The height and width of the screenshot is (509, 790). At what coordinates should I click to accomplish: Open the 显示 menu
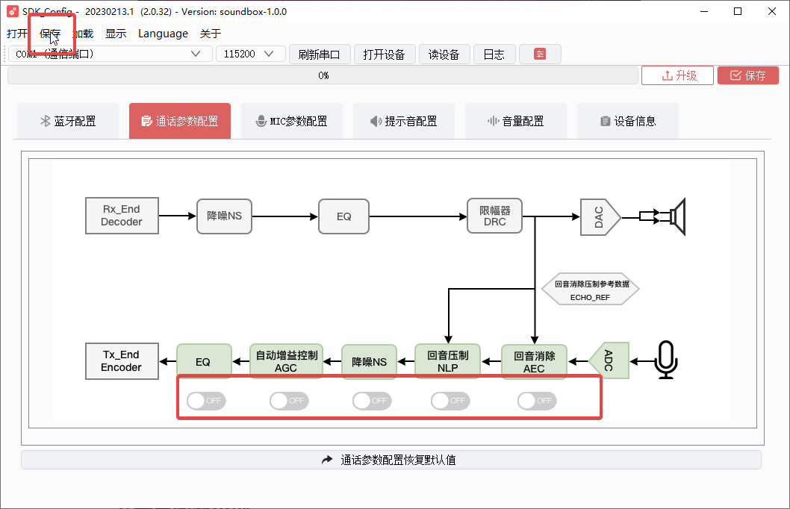116,34
